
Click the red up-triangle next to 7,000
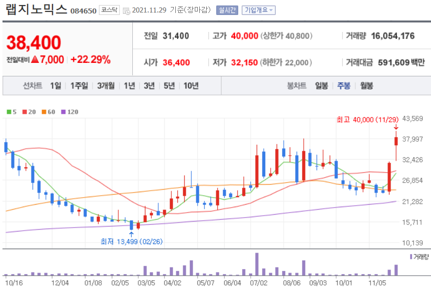(35, 59)
